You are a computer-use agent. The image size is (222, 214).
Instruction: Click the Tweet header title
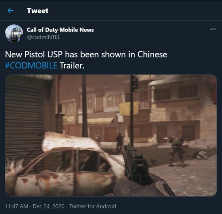pos(38,11)
